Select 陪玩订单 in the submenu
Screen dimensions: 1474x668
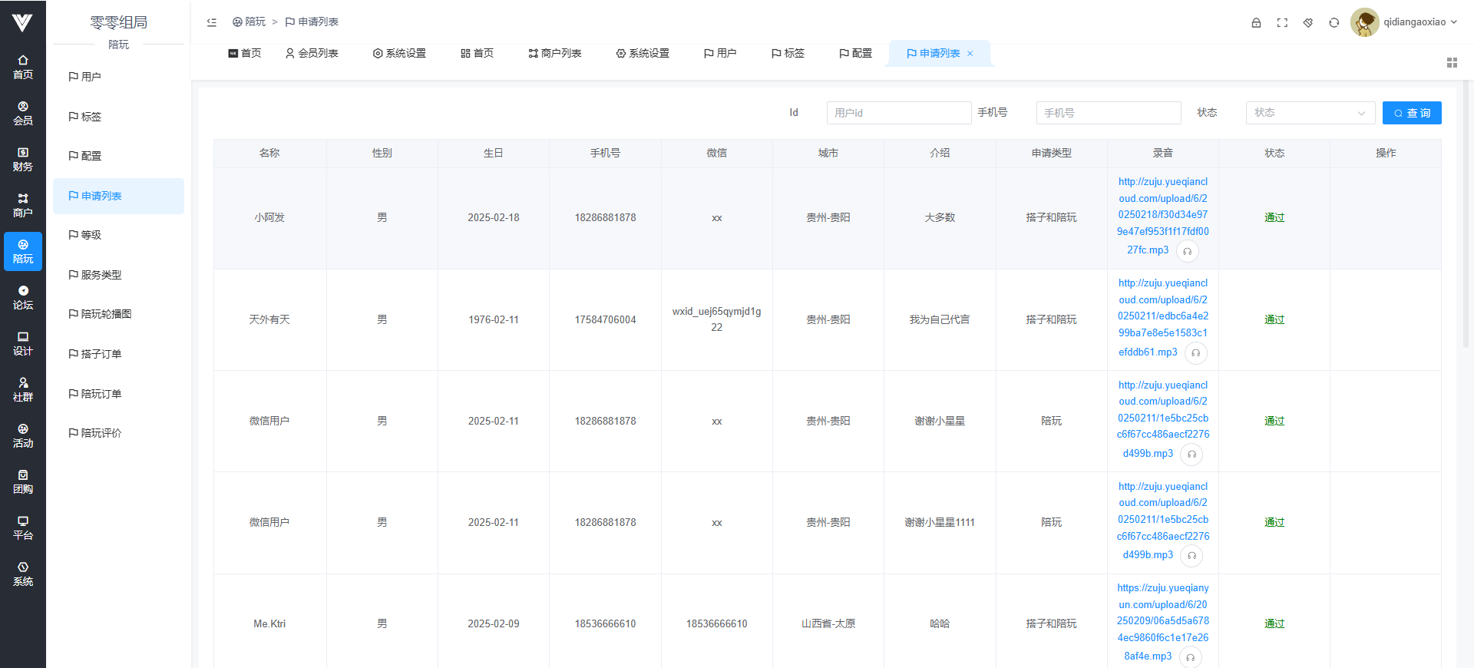(x=101, y=394)
